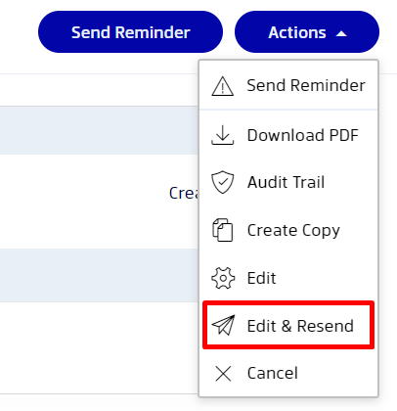The height and width of the screenshot is (411, 397).
Task: Collapse the Actions dropdown using its arrow
Action: pyautogui.click(x=341, y=33)
